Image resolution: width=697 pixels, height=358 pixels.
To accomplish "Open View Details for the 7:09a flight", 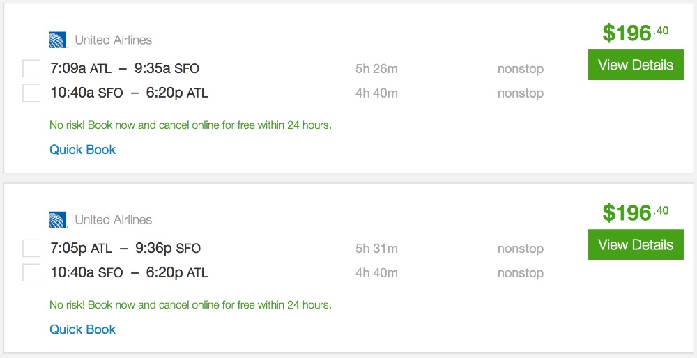I will (x=636, y=65).
